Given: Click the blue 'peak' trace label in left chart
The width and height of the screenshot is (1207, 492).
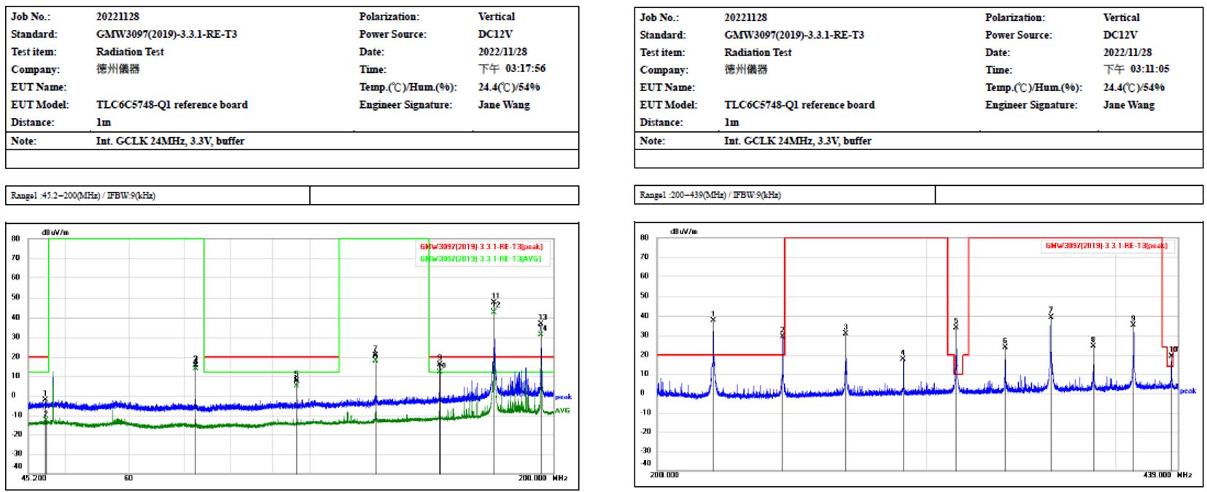Looking at the screenshot, I should 563,397.
